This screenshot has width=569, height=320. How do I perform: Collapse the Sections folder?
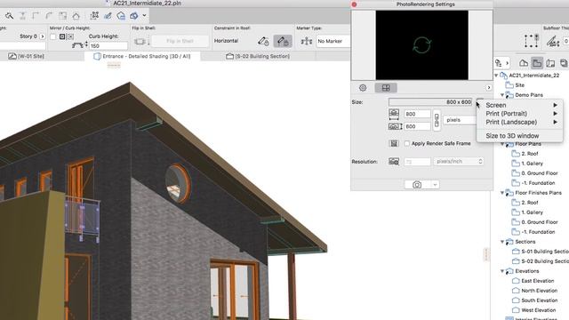502,242
